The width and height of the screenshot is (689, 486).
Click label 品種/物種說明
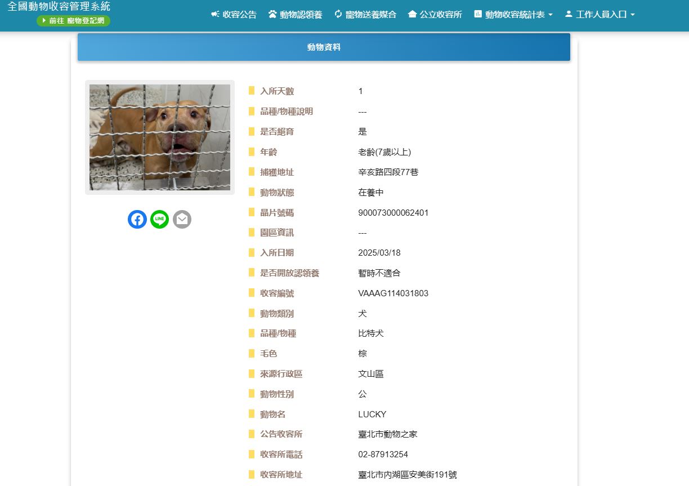[287, 112]
